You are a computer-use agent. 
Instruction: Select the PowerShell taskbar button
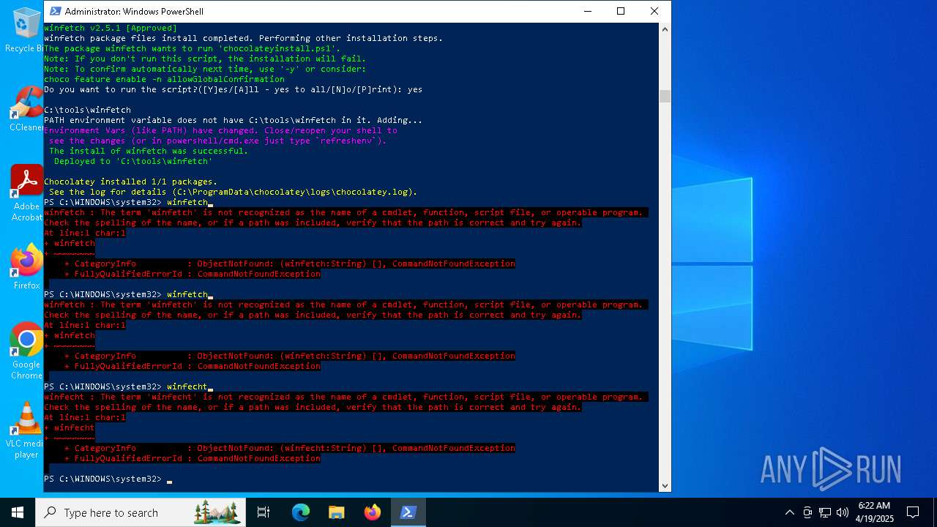coord(408,512)
